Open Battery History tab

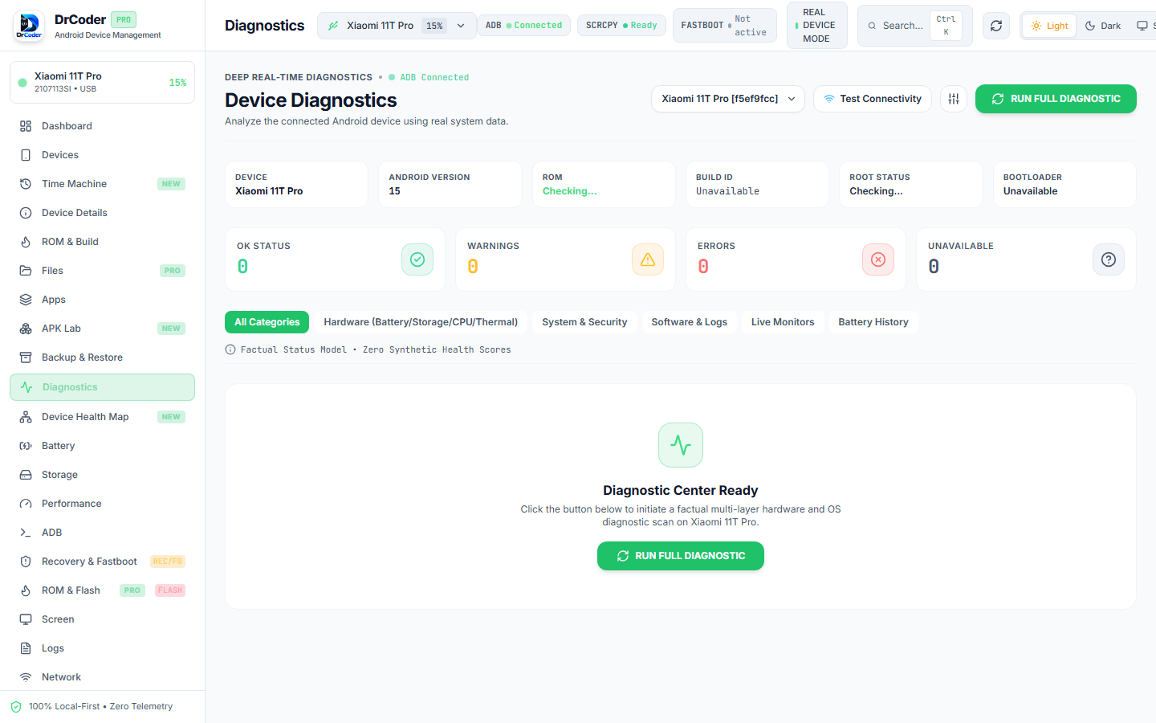click(873, 322)
